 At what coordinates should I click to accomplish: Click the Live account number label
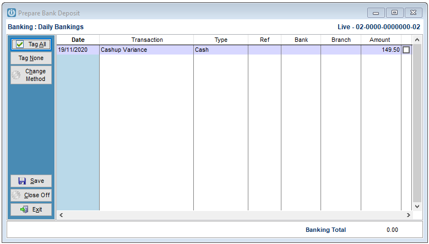pos(379,27)
